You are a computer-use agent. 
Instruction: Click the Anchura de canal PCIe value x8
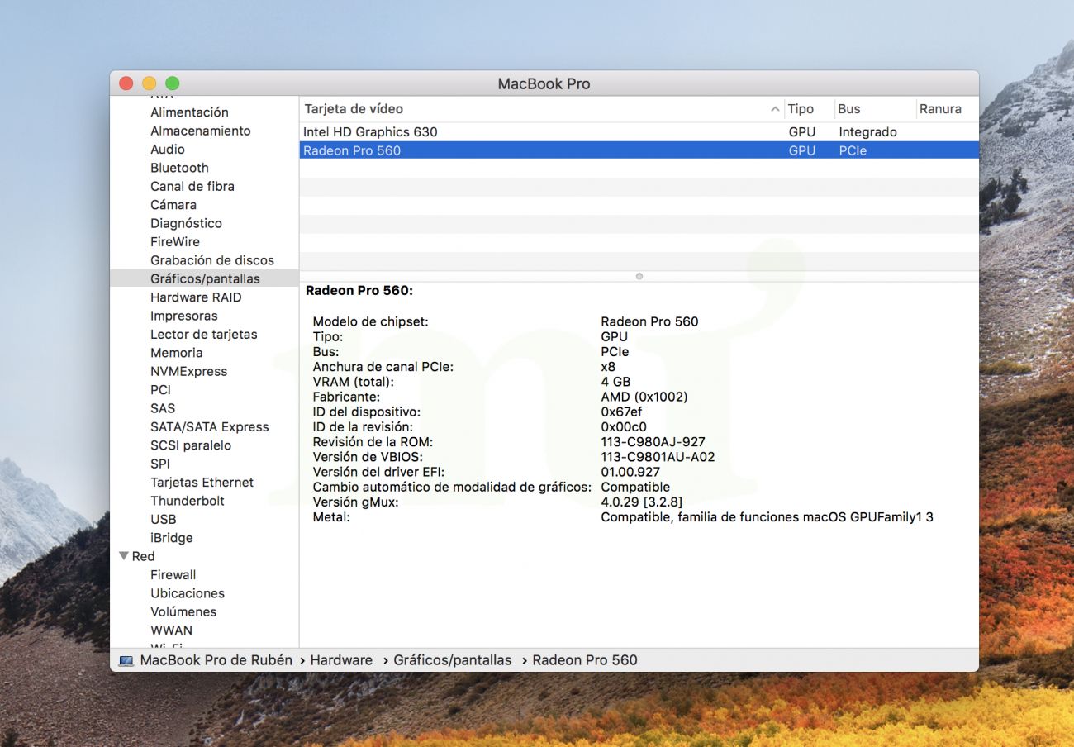[608, 367]
